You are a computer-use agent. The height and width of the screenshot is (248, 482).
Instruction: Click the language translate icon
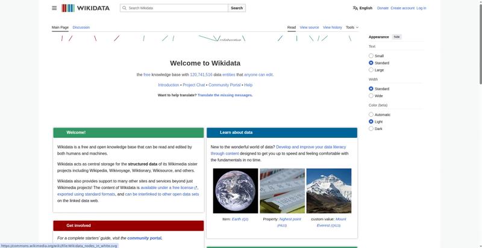[355, 8]
